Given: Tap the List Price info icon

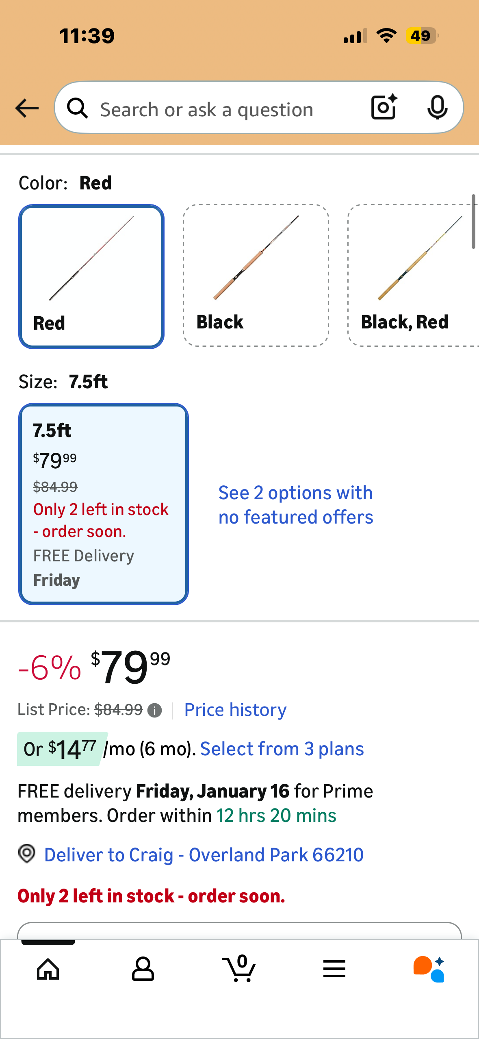Looking at the screenshot, I should click(154, 711).
